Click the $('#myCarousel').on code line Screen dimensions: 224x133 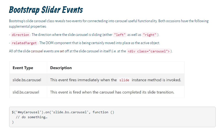63,112
